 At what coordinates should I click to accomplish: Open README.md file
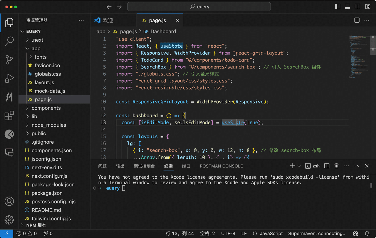click(54, 210)
